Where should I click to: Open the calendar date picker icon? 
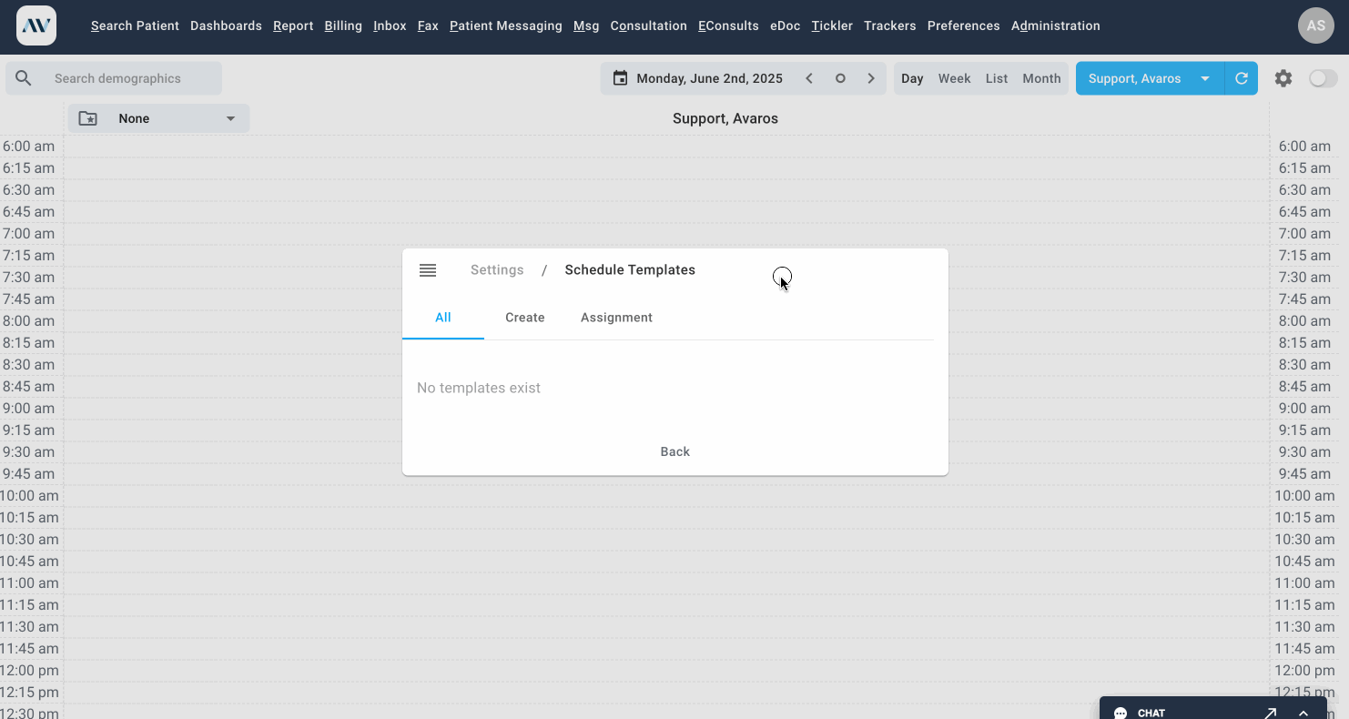coord(620,78)
